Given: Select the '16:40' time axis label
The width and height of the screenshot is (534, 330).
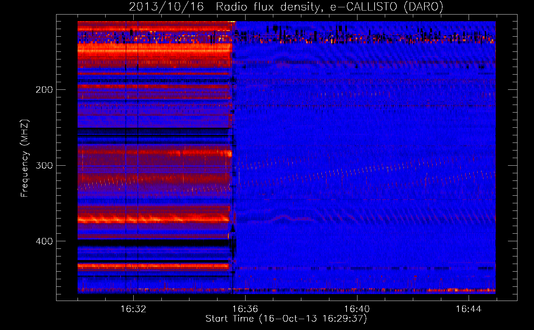Looking at the screenshot, I should [357, 309].
